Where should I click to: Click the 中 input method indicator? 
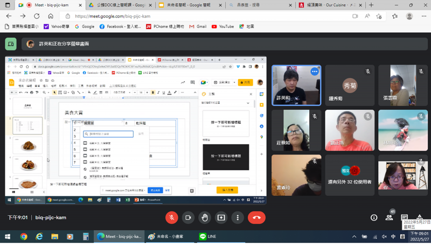(x=393, y=237)
